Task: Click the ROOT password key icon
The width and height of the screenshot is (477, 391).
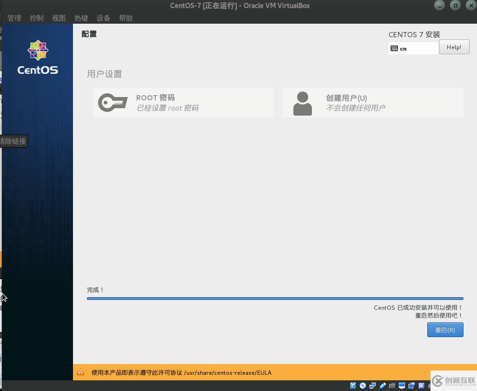Action: [113, 103]
